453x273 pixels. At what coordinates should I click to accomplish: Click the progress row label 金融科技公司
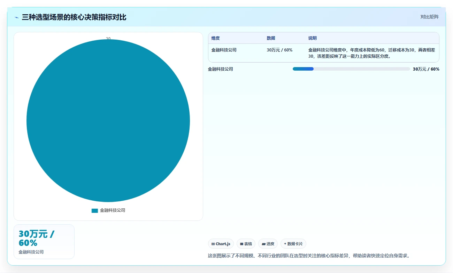click(x=220, y=69)
